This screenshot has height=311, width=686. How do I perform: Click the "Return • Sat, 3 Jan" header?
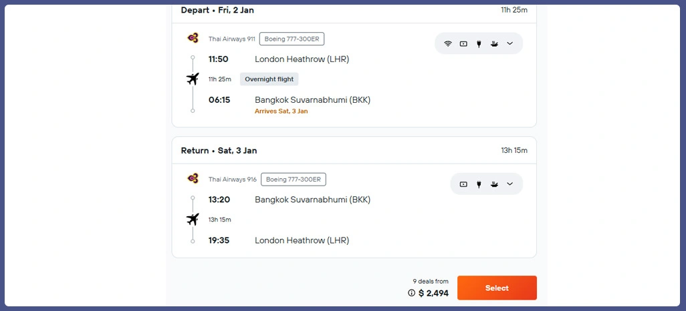(x=219, y=150)
